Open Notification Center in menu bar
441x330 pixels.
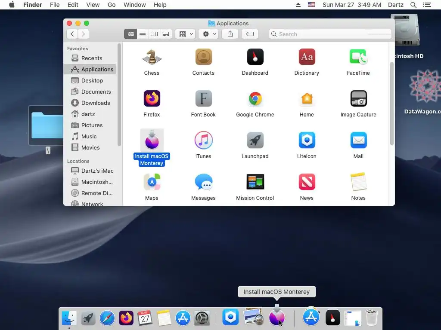point(427,5)
